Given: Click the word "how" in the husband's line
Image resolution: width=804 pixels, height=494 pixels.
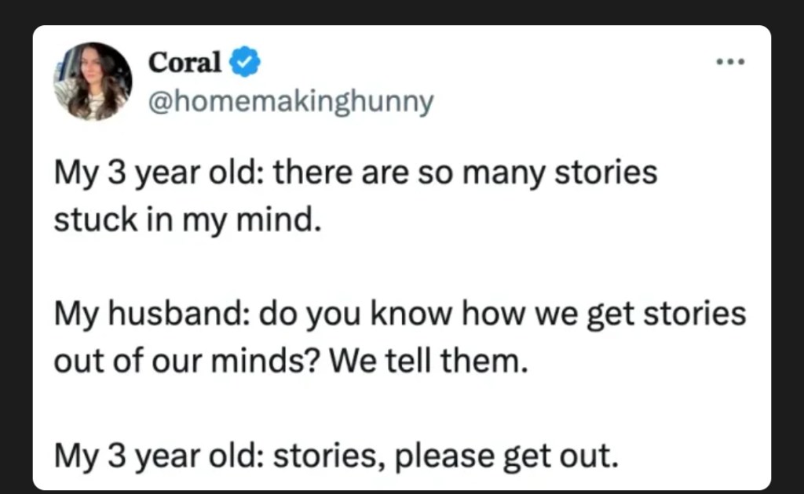Looking at the screenshot, I should (494, 314).
